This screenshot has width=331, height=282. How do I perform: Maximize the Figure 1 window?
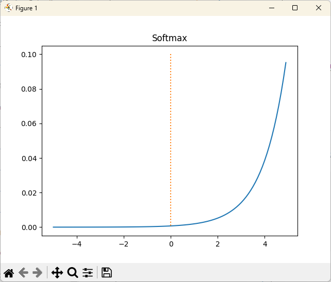coord(294,8)
